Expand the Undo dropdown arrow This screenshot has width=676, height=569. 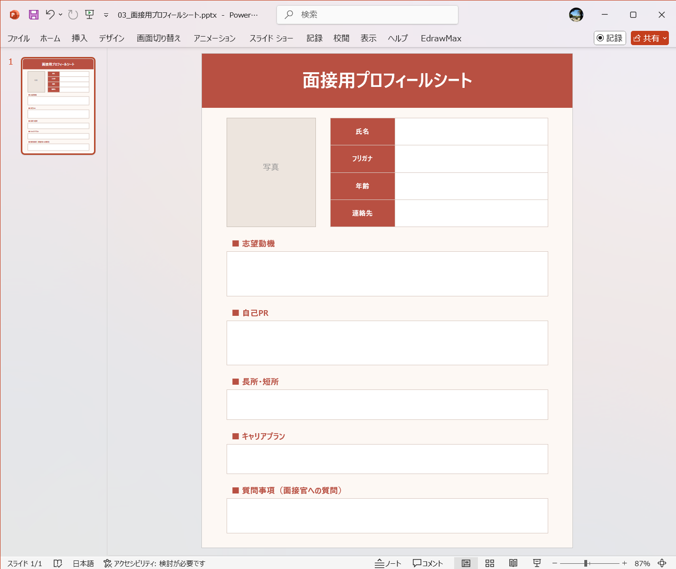pos(60,15)
